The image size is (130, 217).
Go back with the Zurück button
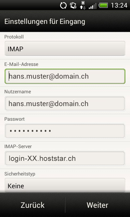click(32, 205)
